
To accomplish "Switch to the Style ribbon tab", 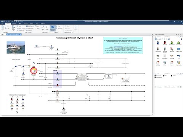I will [x=20, y=24].
